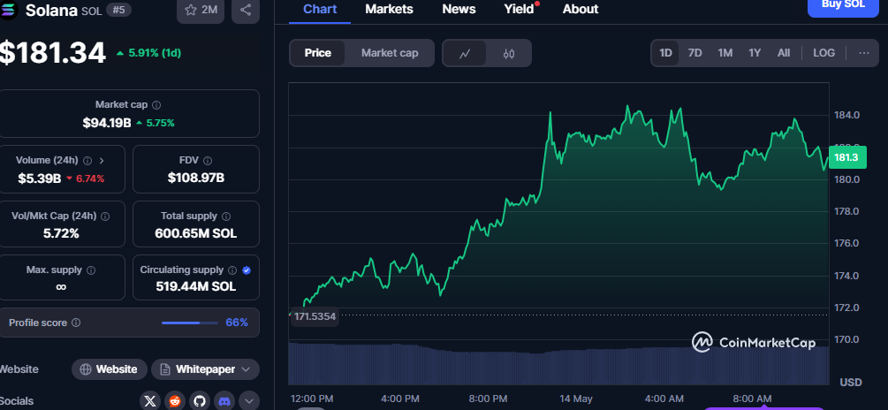Click the #5 rank badge
This screenshot has height=410, width=888.
[119, 11]
